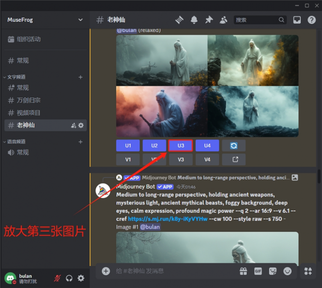Viewport: 322px width, 288px height.
Task: Click U3 to upscale third image
Action: (x=181, y=145)
